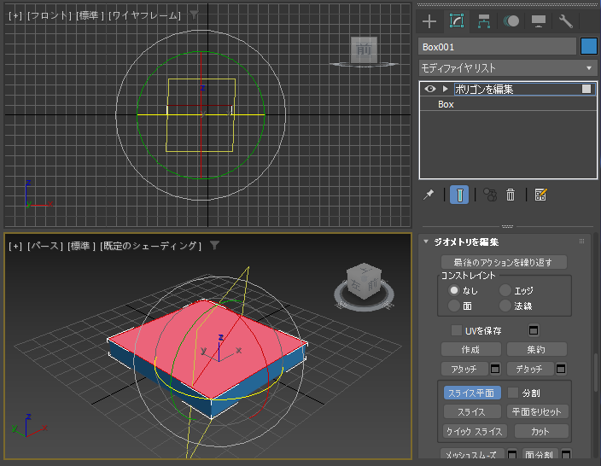
Task: Open the Motion panel tab
Action: click(x=511, y=21)
